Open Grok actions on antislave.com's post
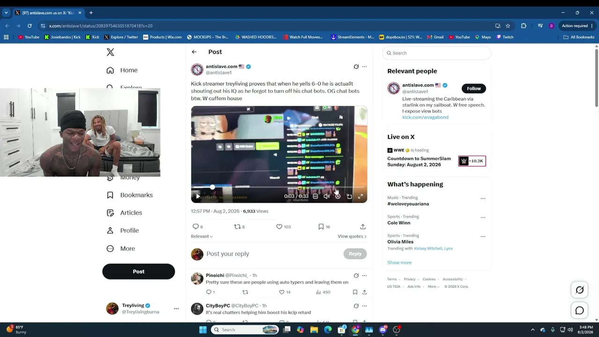599x337 pixels. point(356,66)
